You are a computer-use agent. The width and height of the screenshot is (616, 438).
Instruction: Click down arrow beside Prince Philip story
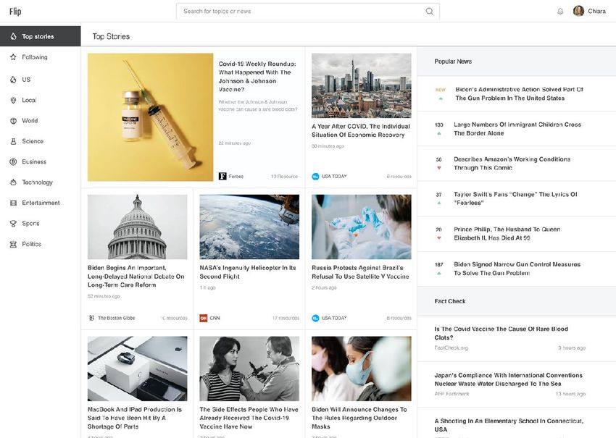pyautogui.click(x=439, y=238)
